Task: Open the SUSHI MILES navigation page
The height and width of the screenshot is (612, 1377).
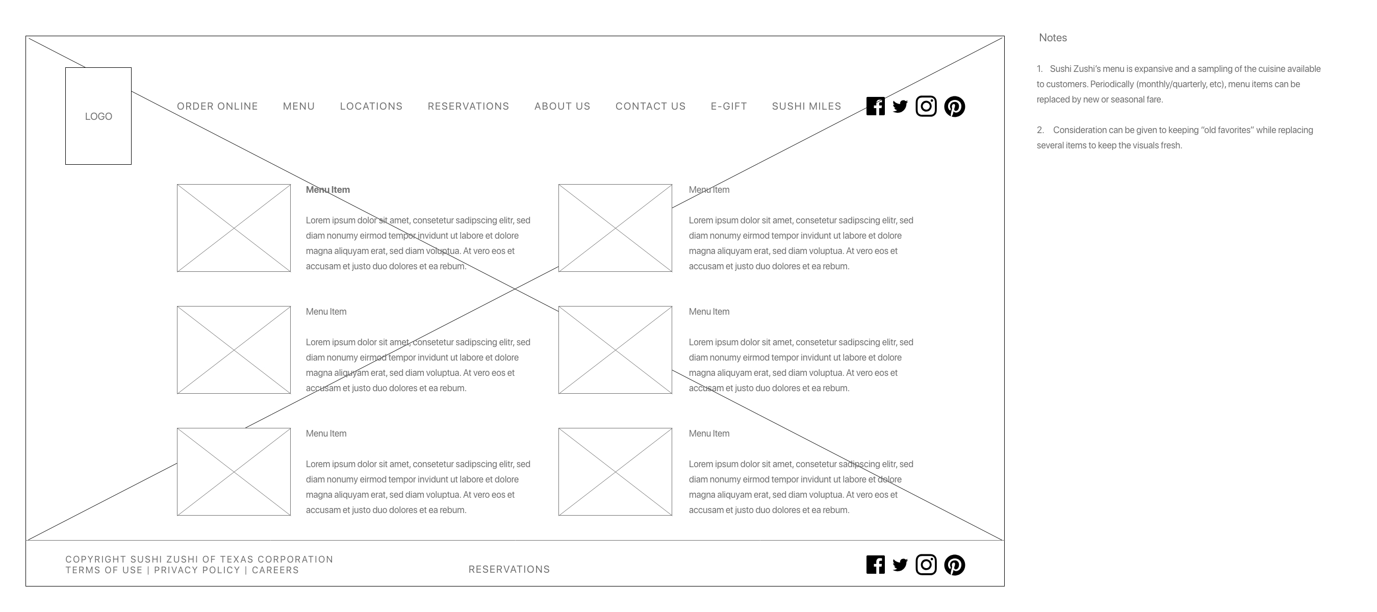Action: [x=805, y=106]
